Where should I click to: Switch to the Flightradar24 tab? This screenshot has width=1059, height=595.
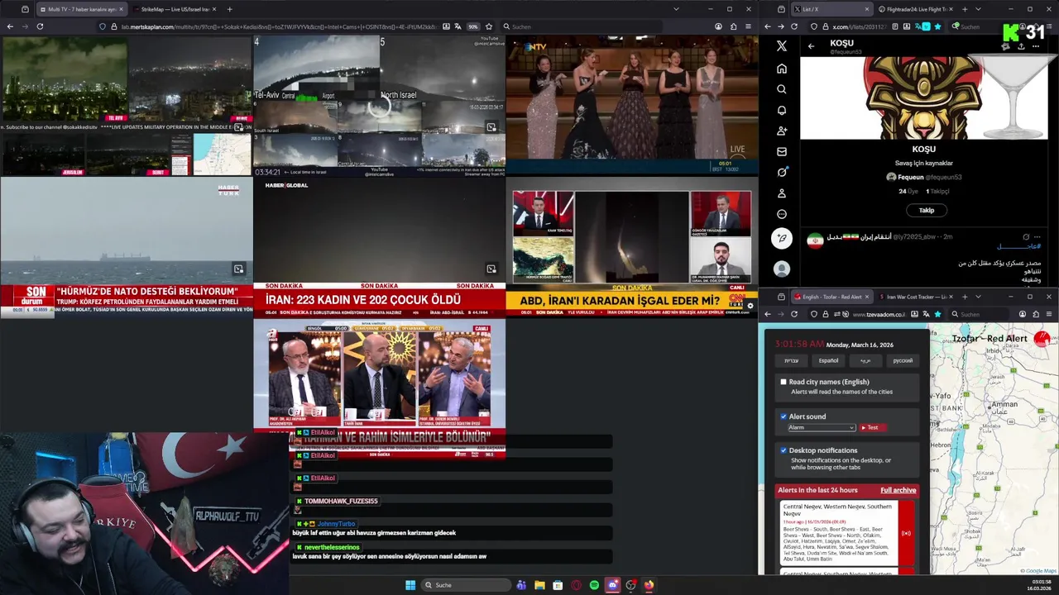(x=916, y=9)
